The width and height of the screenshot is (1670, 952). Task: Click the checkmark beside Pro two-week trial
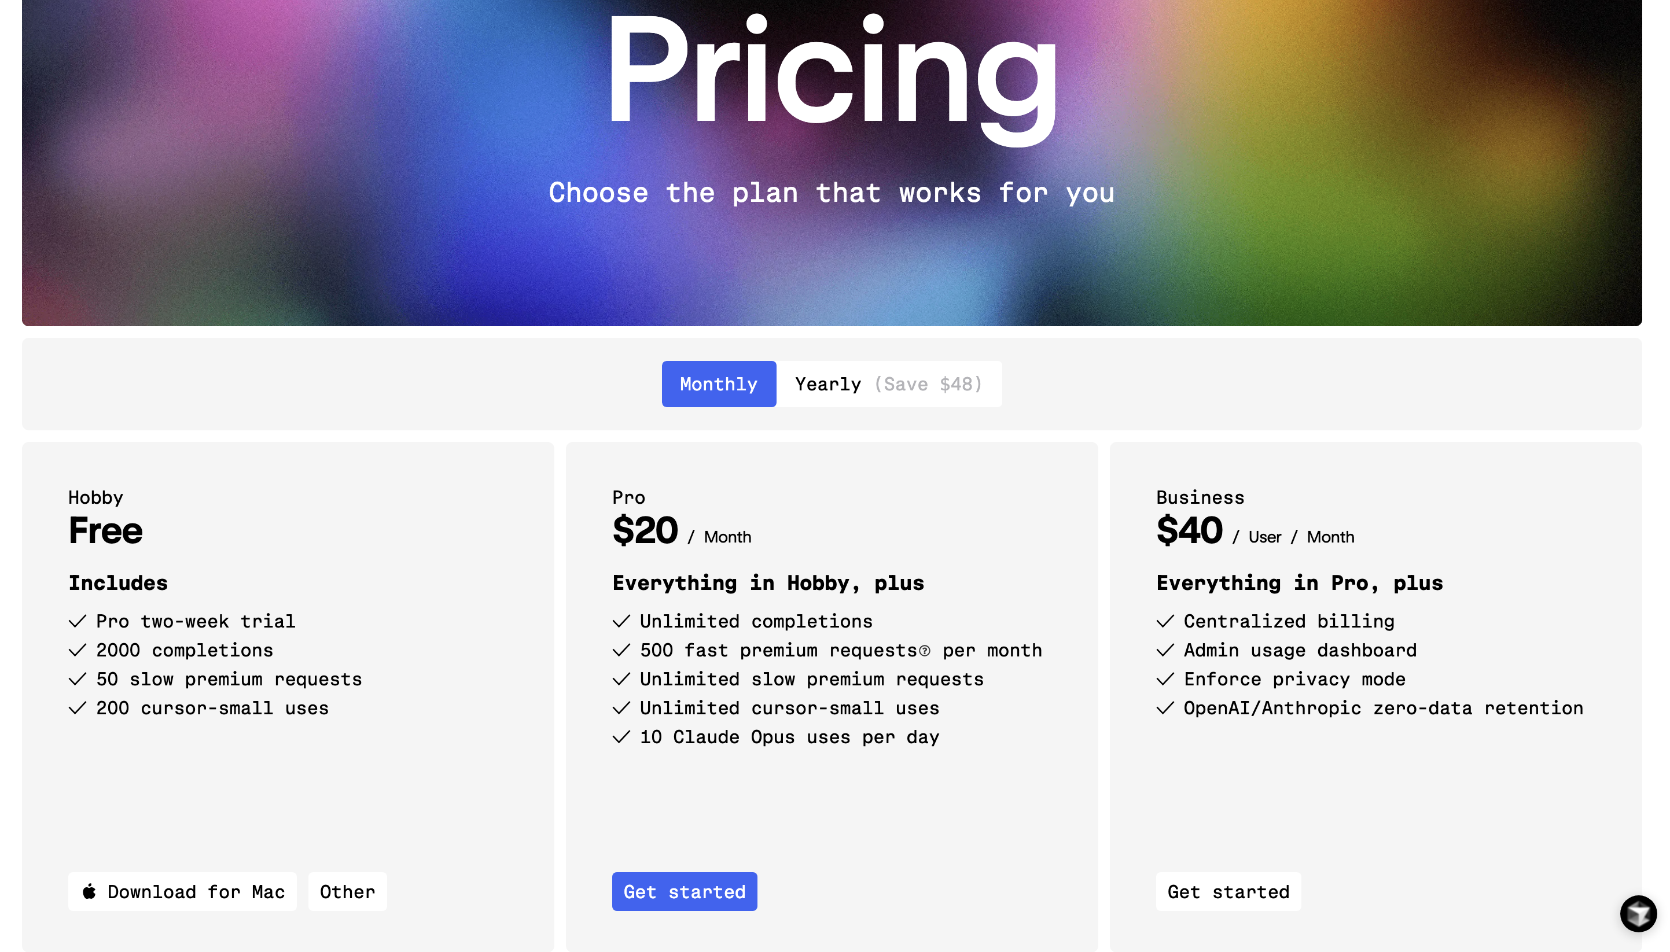78,621
